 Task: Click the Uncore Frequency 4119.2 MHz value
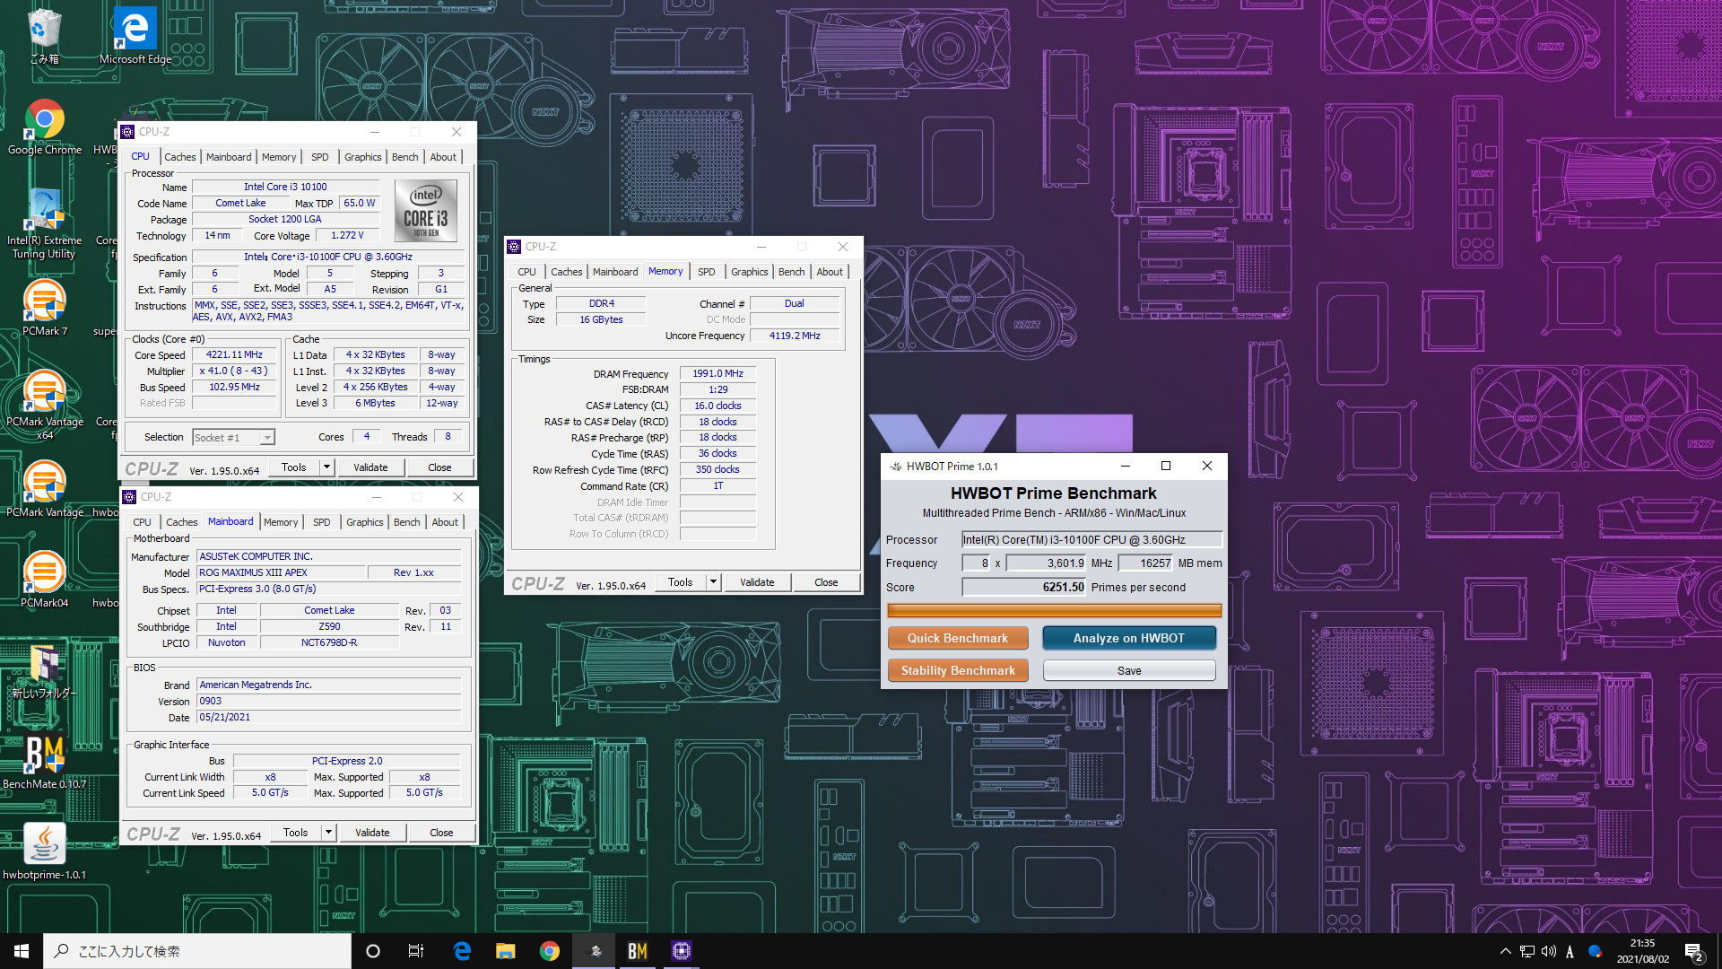pyautogui.click(x=795, y=336)
